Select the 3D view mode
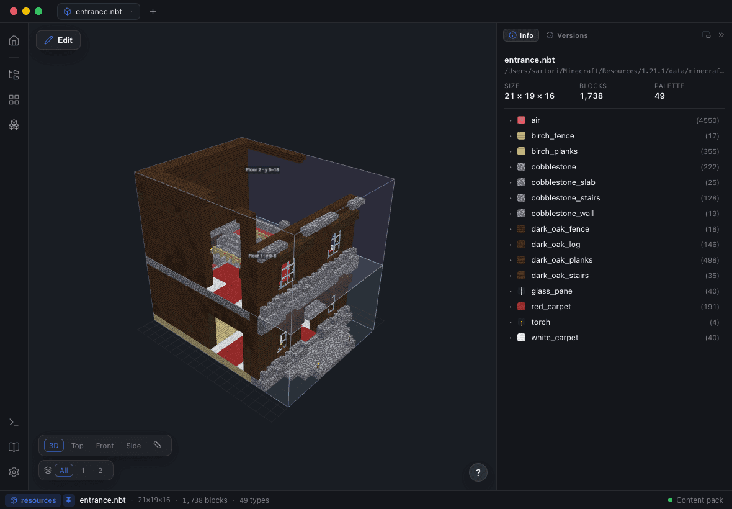 [x=54, y=446]
